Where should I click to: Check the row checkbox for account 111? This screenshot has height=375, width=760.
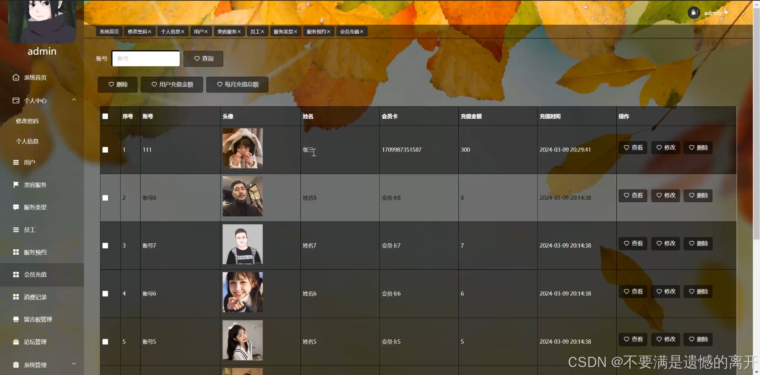point(105,150)
